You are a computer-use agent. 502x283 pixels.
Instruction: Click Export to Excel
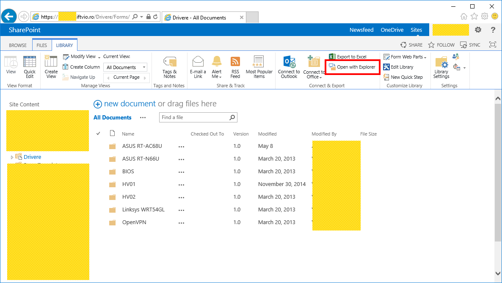(x=348, y=57)
